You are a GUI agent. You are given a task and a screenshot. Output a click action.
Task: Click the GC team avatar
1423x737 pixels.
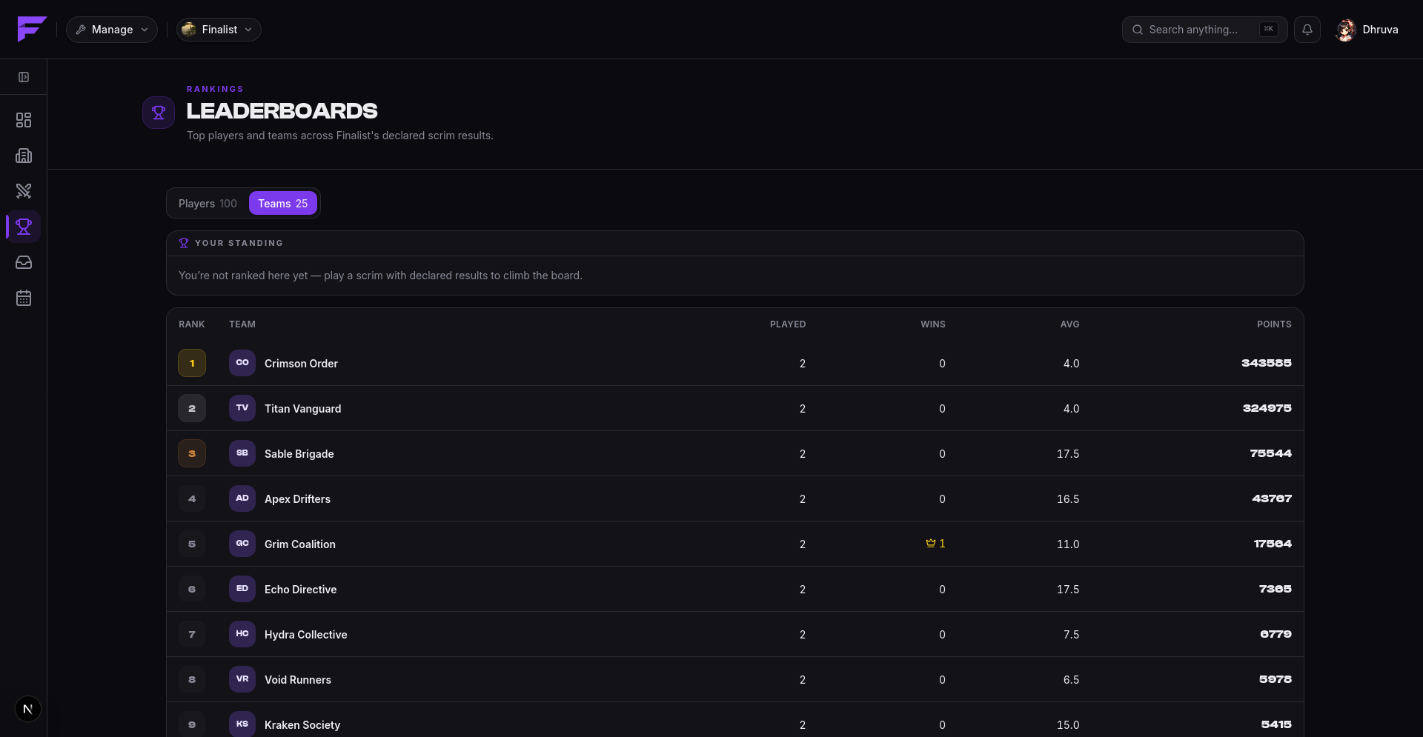[x=242, y=544]
